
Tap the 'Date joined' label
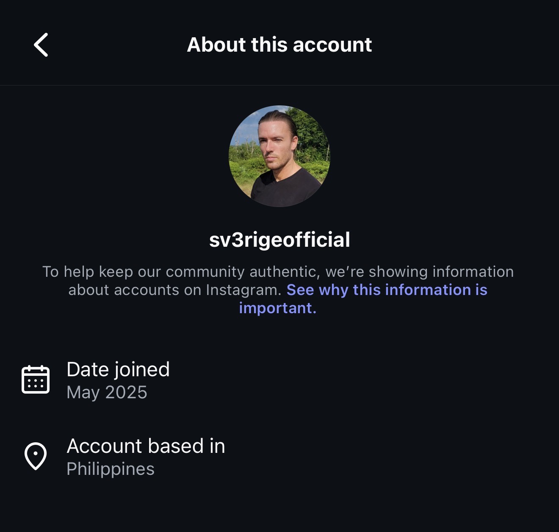(118, 369)
